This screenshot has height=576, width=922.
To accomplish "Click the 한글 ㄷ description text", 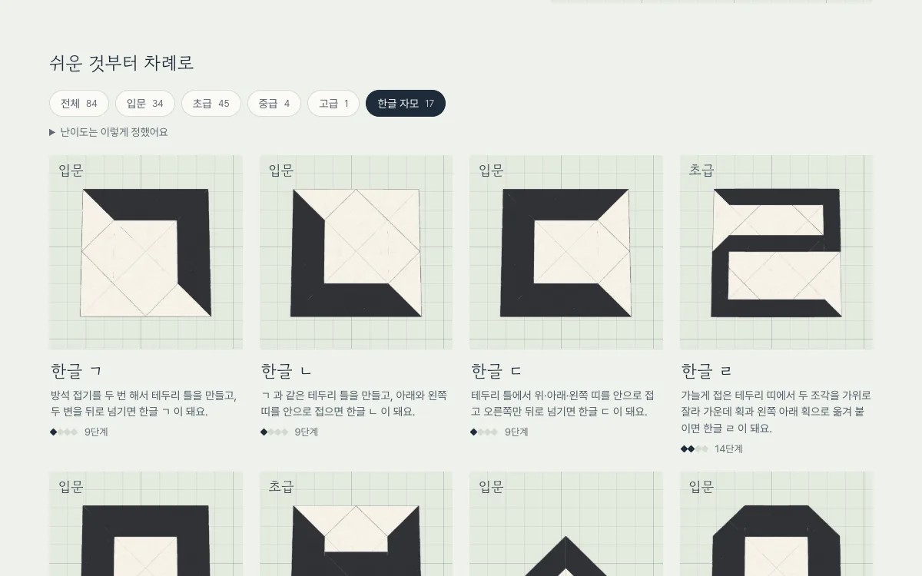I will 563,403.
